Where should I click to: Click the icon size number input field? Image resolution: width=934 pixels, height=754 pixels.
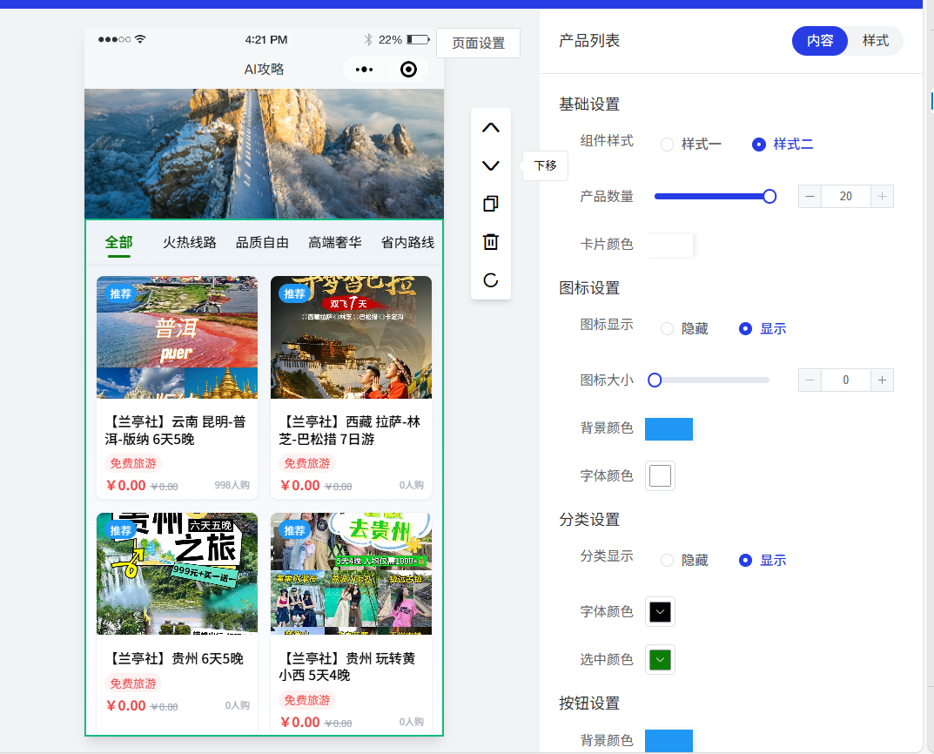click(845, 380)
